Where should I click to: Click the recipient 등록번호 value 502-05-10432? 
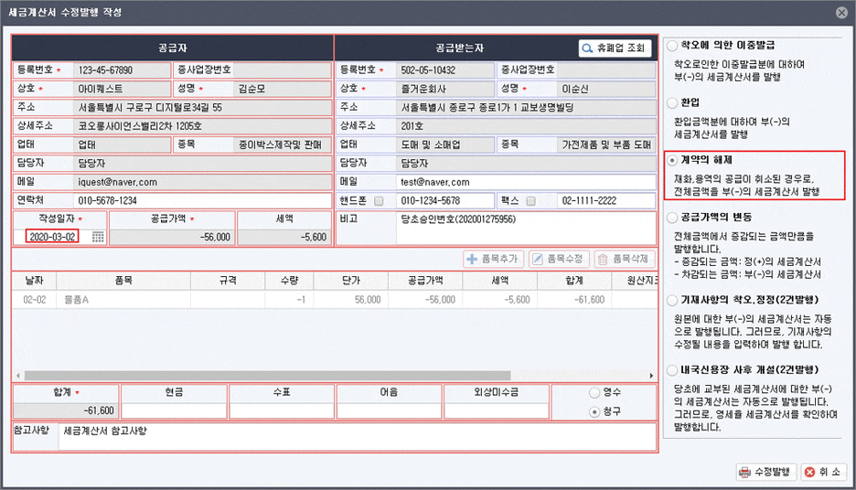coord(445,69)
